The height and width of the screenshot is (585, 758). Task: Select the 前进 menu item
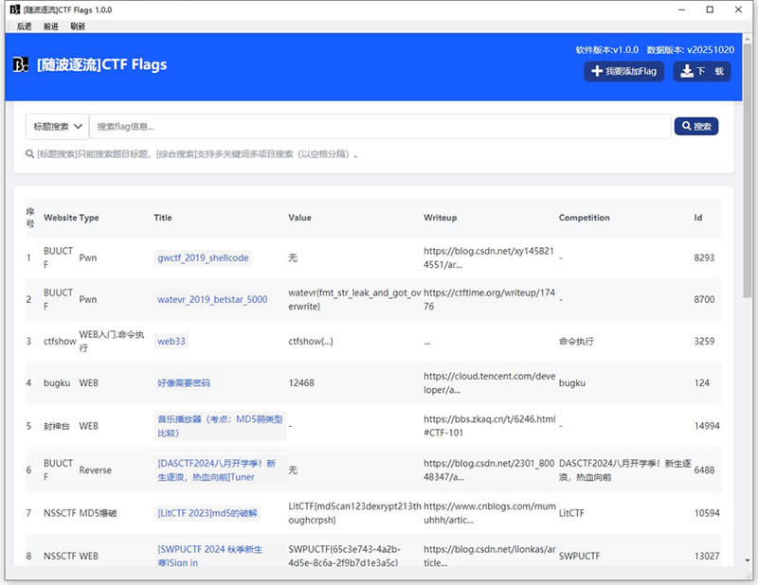tap(51, 27)
